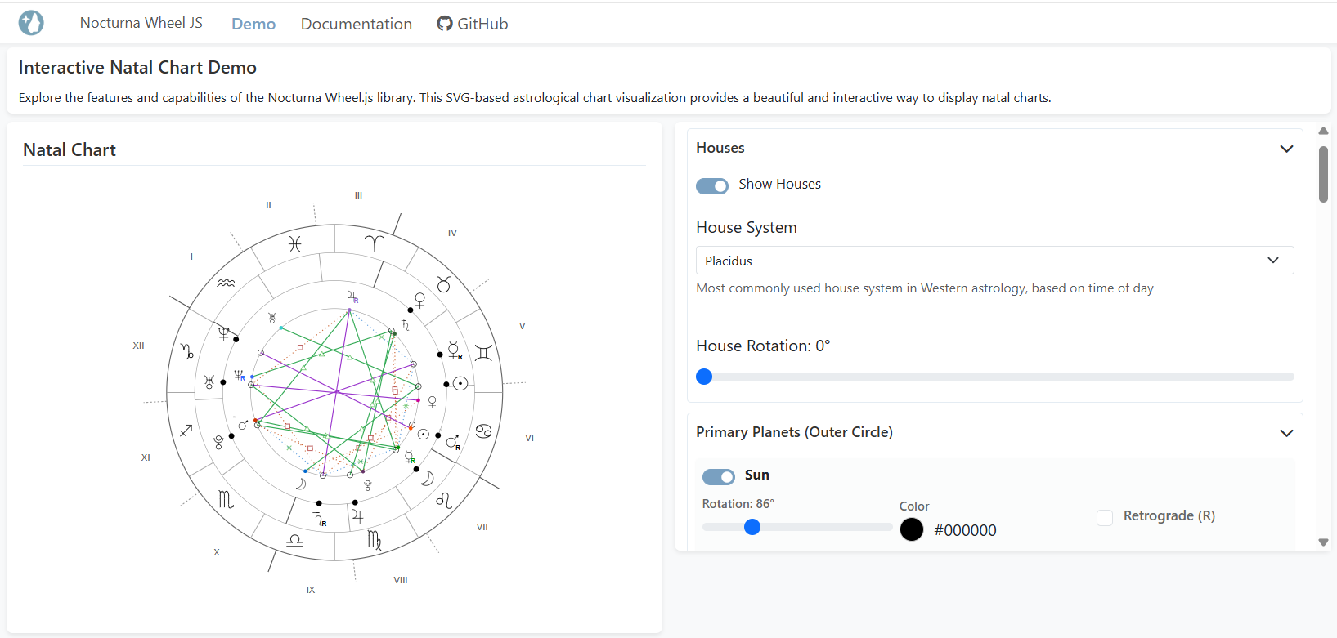Viewport: 1337px width, 638px height.
Task: Open the Demo nav tab
Action: tap(253, 24)
